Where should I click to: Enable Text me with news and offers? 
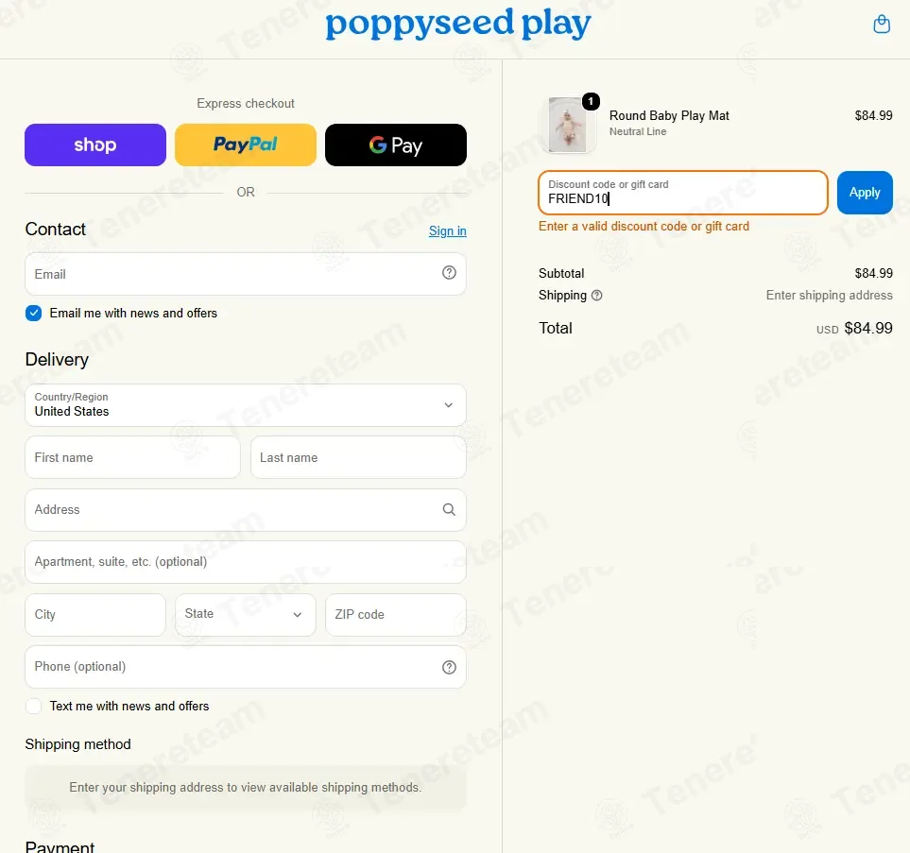point(34,707)
